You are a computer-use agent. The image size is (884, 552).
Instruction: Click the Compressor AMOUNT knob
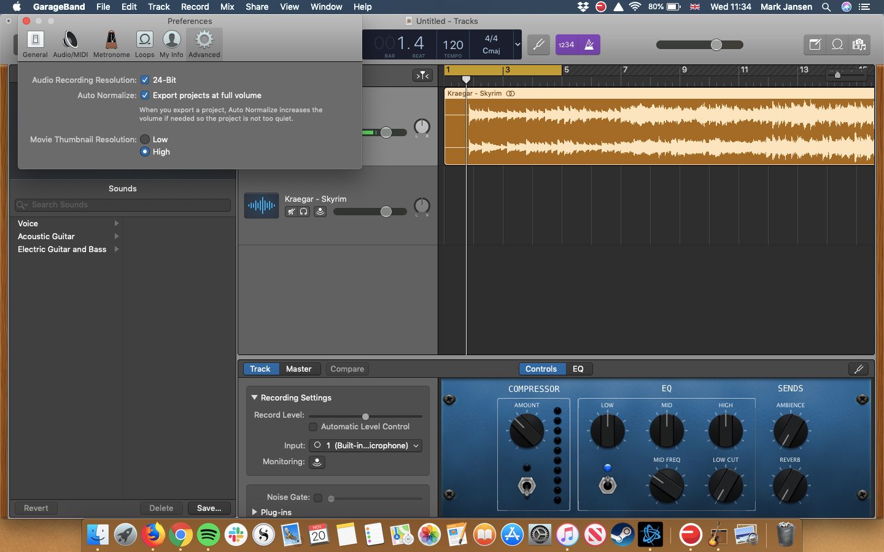[527, 431]
